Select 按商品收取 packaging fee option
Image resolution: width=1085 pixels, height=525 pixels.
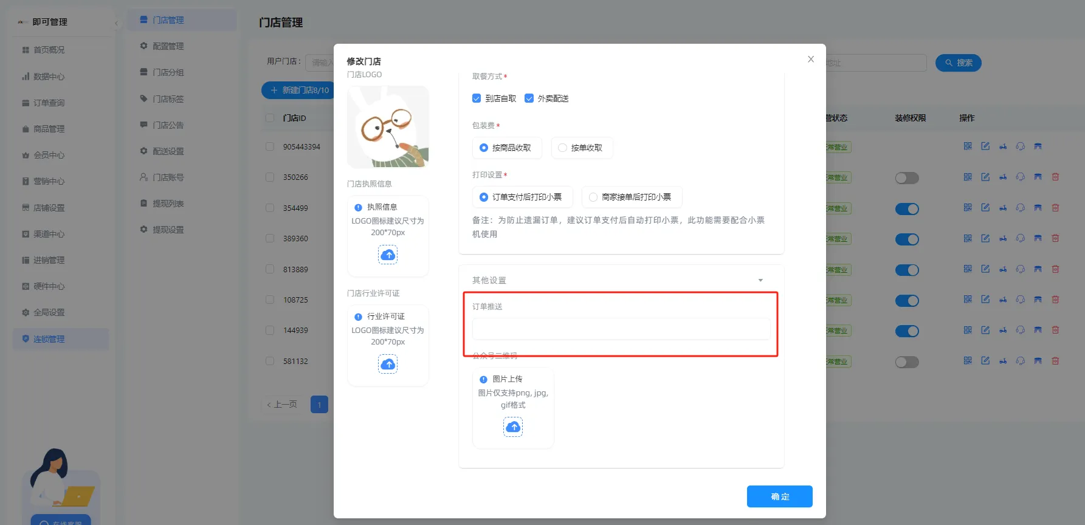(x=507, y=148)
